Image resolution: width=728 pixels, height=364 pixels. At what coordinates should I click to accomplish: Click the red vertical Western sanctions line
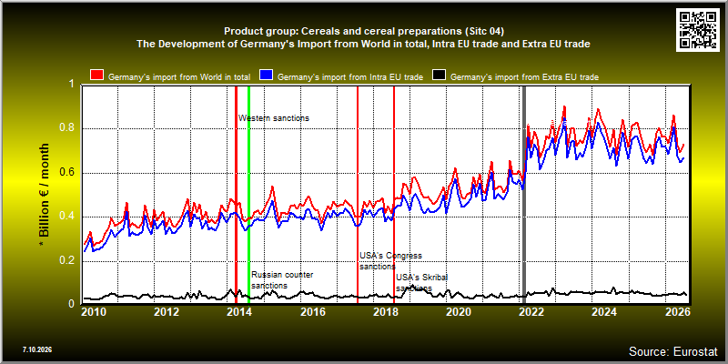click(x=236, y=195)
